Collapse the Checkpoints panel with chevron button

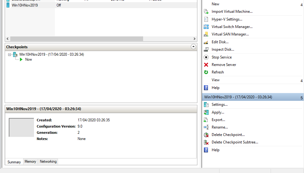(193, 47)
